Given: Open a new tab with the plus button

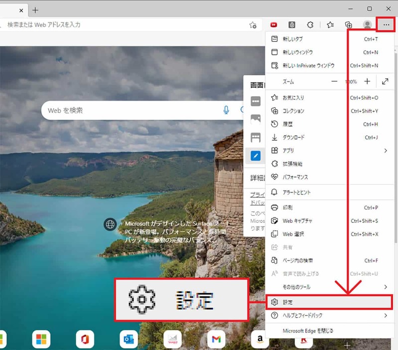Looking at the screenshot, I should pyautogui.click(x=35, y=10).
